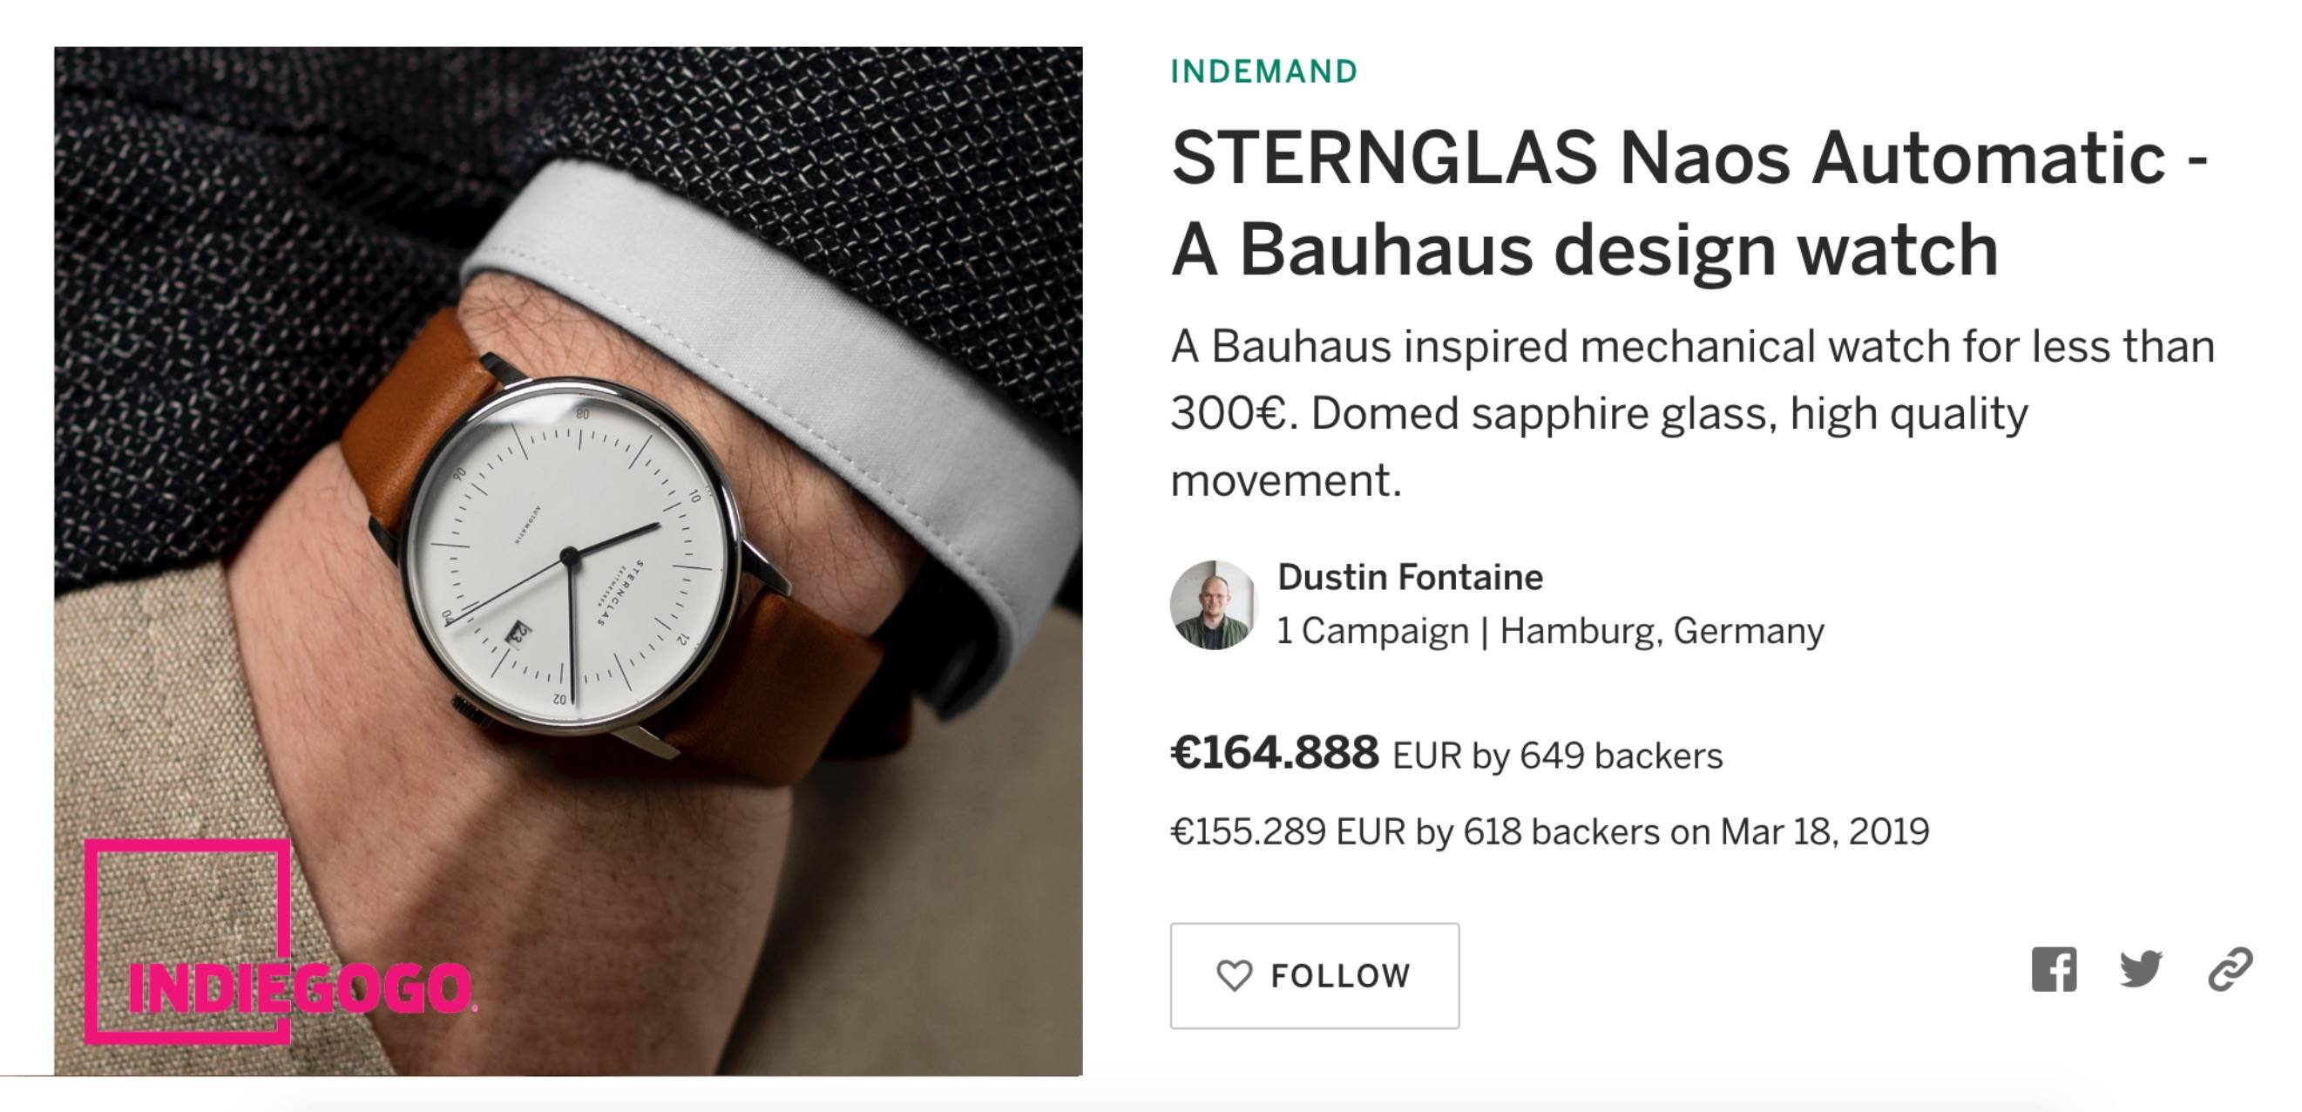2302x1112 pixels.
Task: Open Dustin Fontaine's round profile avatar
Action: click(1215, 605)
